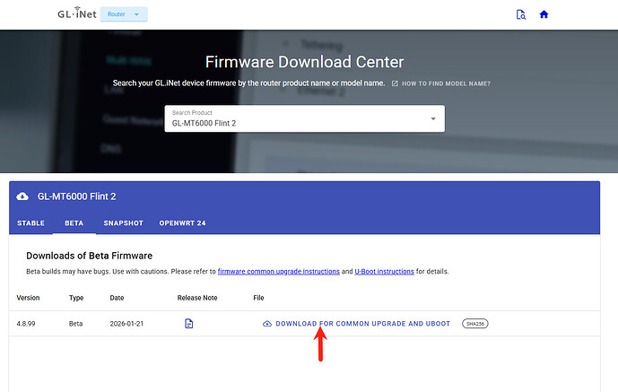
Task: Switch to the OpenWrt 24 tab
Action: point(182,223)
